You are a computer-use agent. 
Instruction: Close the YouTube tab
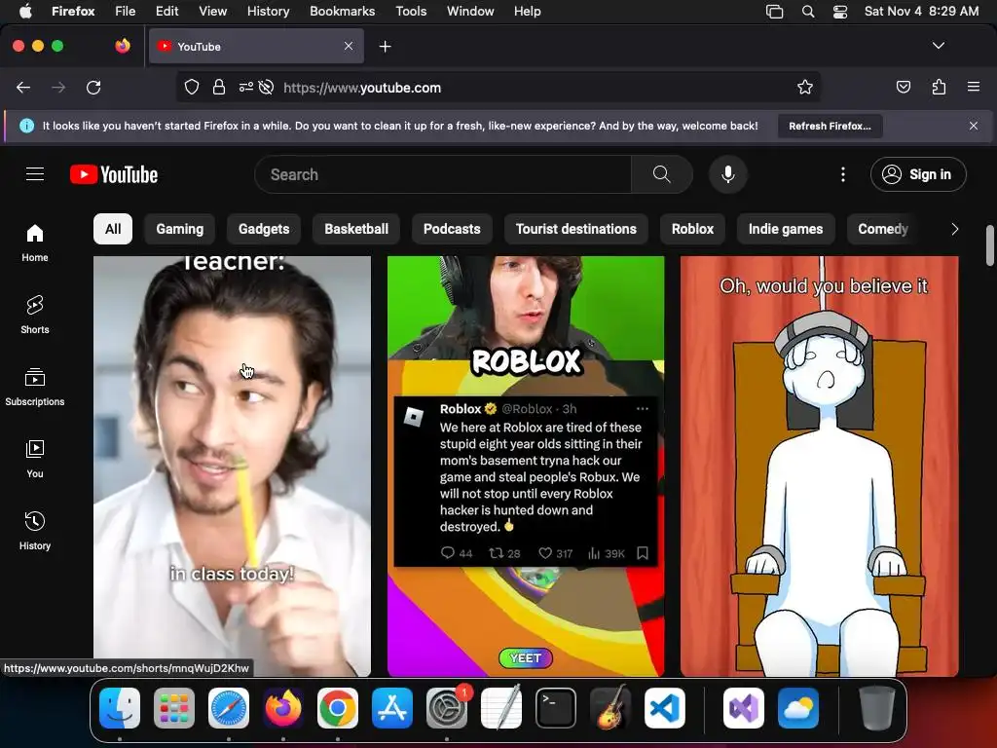349,46
